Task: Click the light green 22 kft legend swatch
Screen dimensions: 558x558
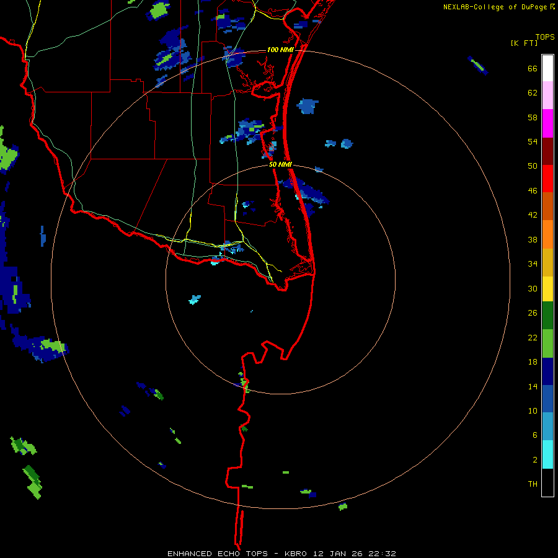Action: point(547,343)
